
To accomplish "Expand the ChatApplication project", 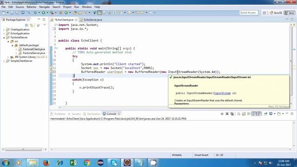I will click(x=4, y=30).
